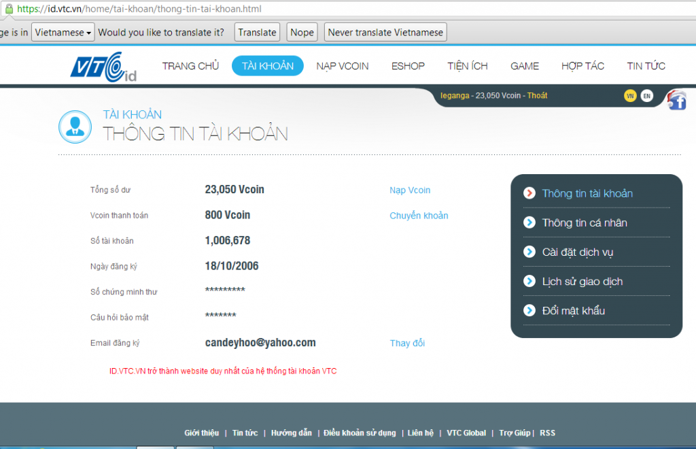The width and height of the screenshot is (696, 449).
Task: Click the Vcoin thanh toán label
Action: click(119, 216)
